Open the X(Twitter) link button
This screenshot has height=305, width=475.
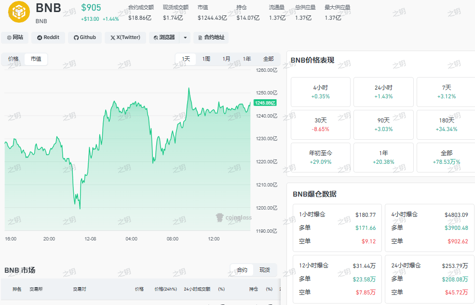125,38
